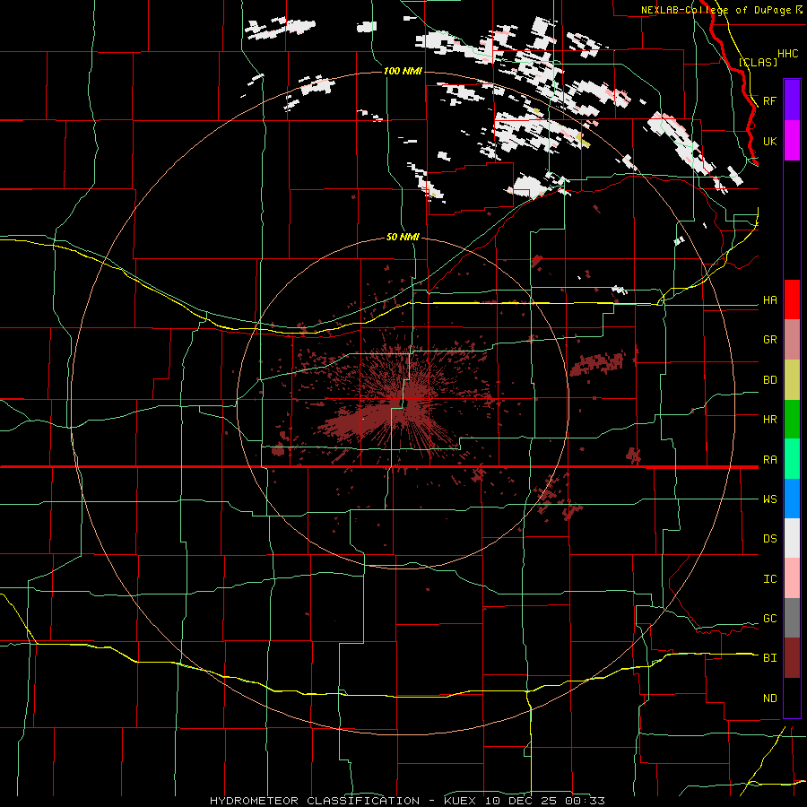The image size is (807, 807).
Task: Click the HR legend label
Action: (x=769, y=420)
